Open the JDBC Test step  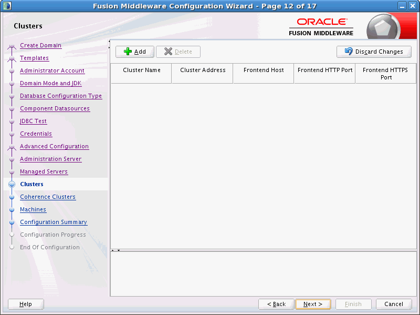coord(34,121)
